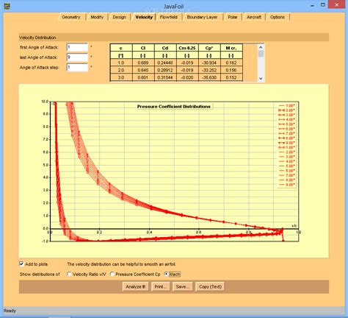Click the table scrollbar down arrow
348x318 pixels.
click(261, 79)
